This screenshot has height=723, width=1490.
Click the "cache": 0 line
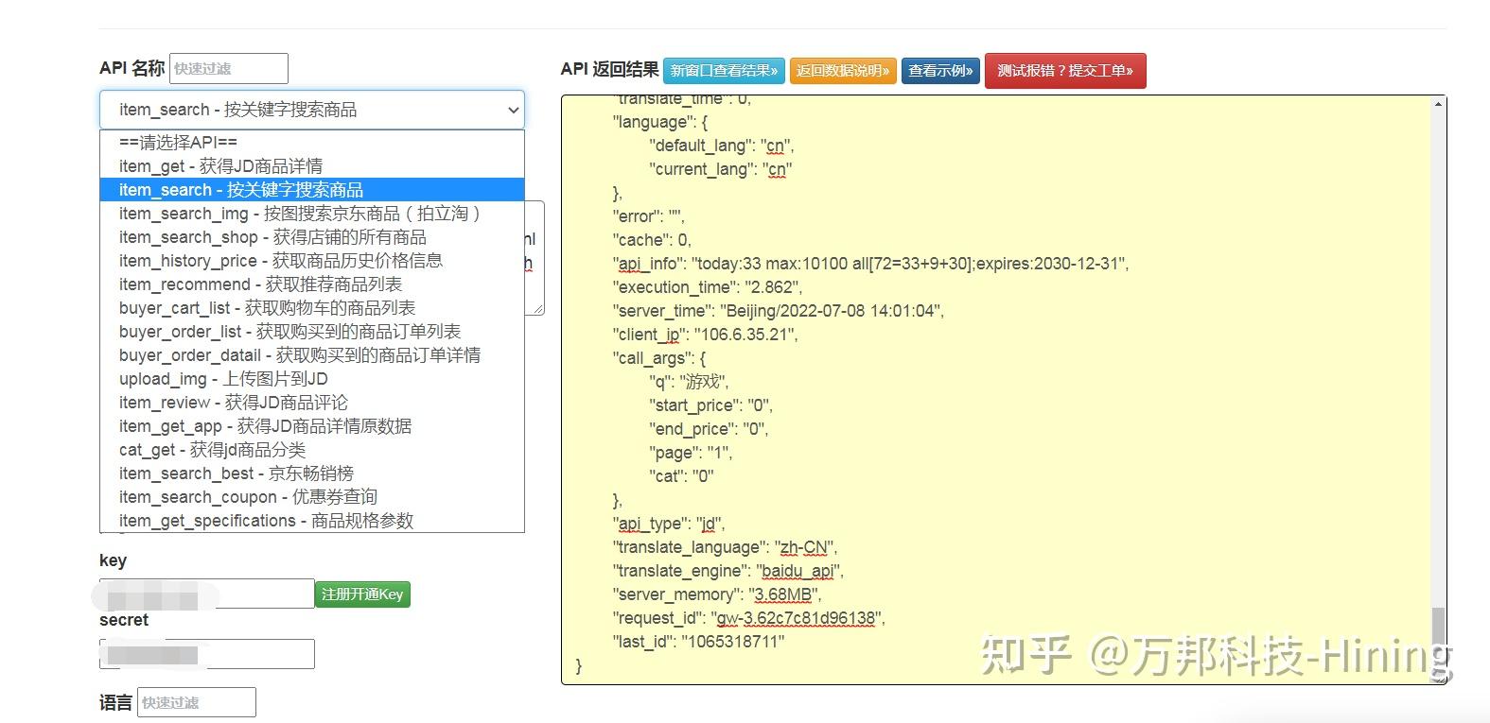(x=652, y=240)
